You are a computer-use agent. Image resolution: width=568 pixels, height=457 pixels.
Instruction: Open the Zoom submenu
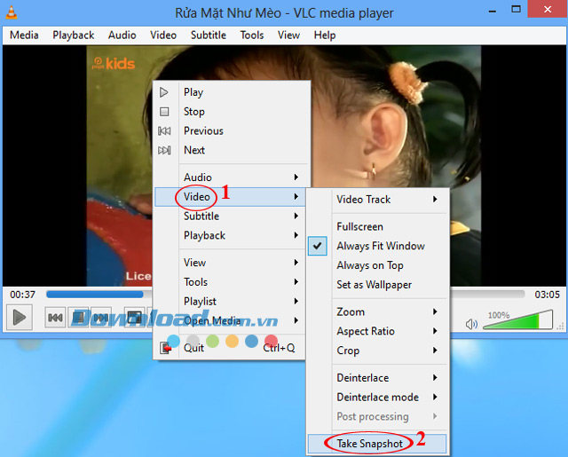[x=375, y=311]
